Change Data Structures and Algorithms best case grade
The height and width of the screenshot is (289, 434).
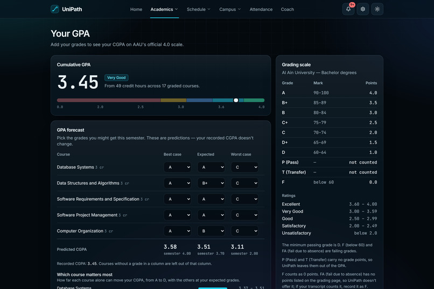[177, 183]
